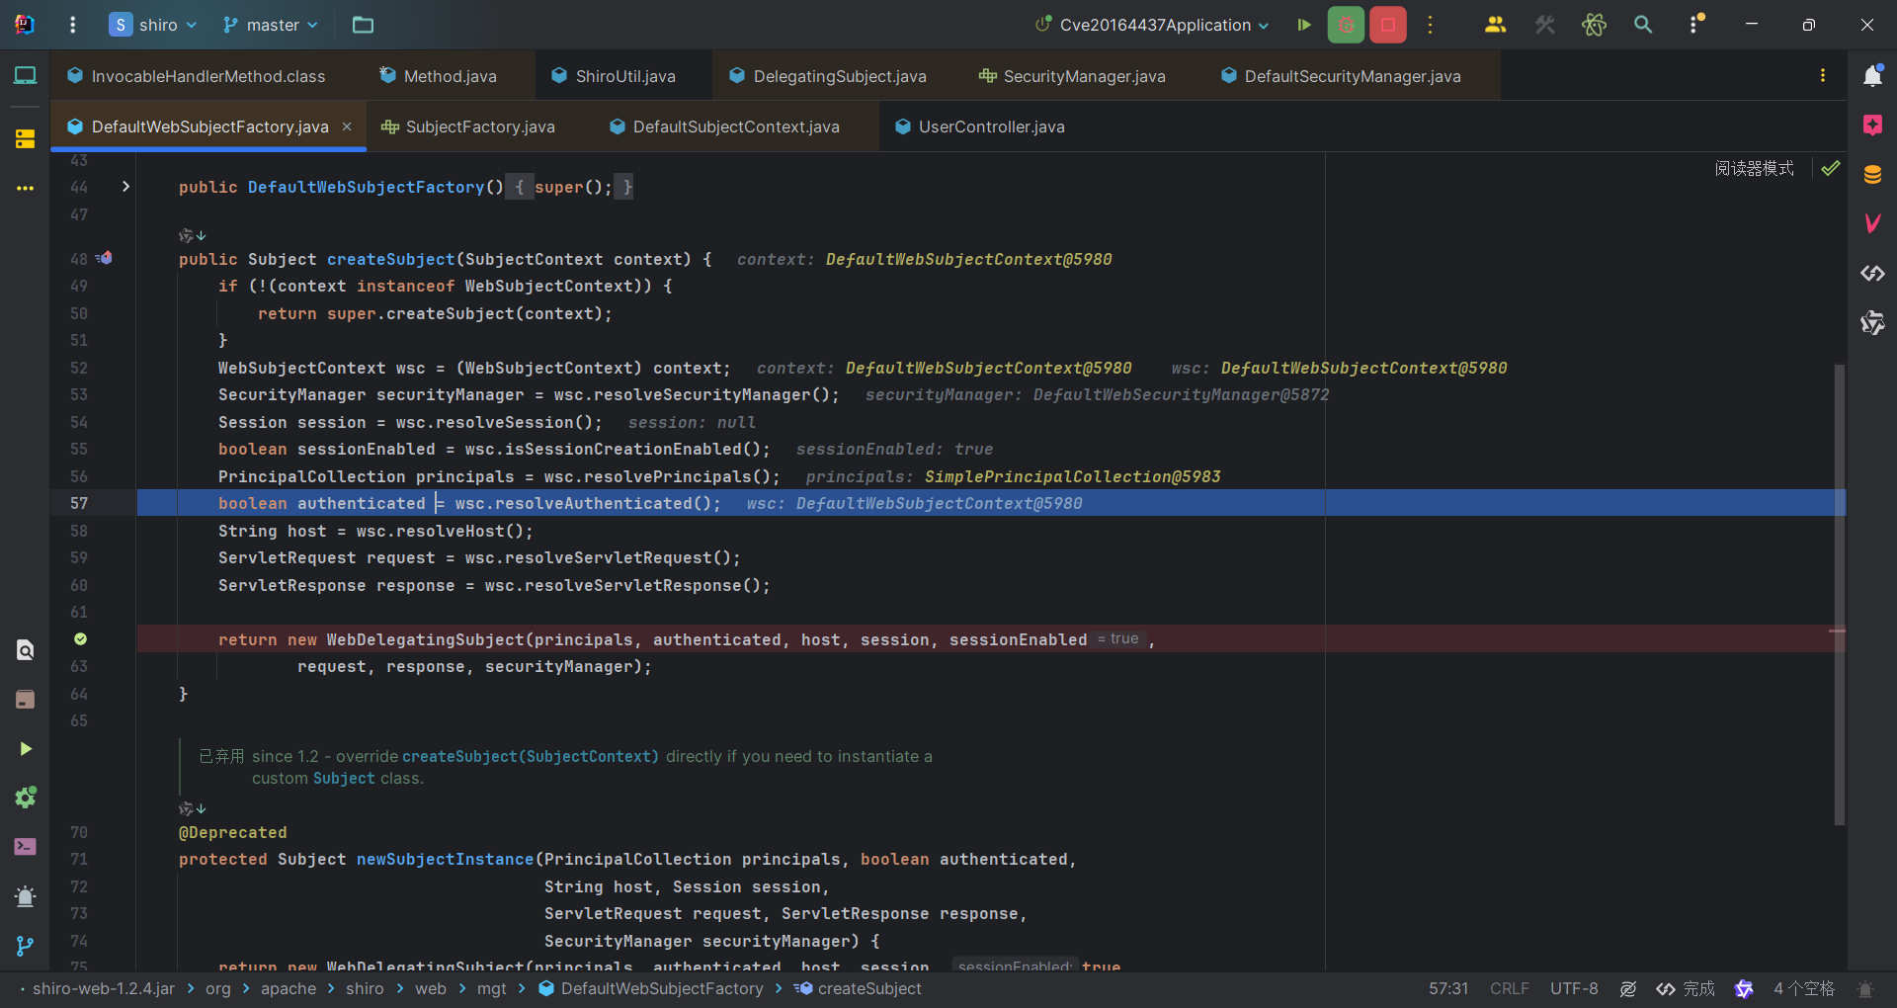Click the green Debug bug button

pyautogui.click(x=1346, y=25)
